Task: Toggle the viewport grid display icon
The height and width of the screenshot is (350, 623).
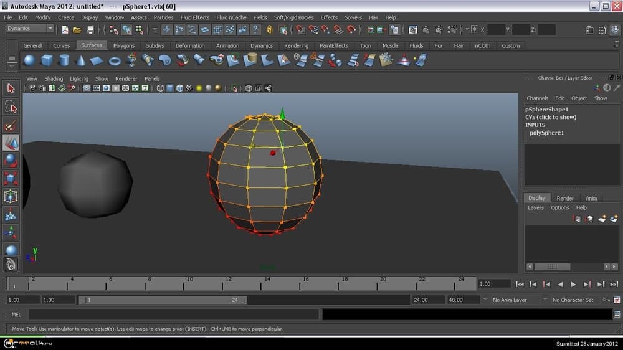Action: pyautogui.click(x=86, y=88)
